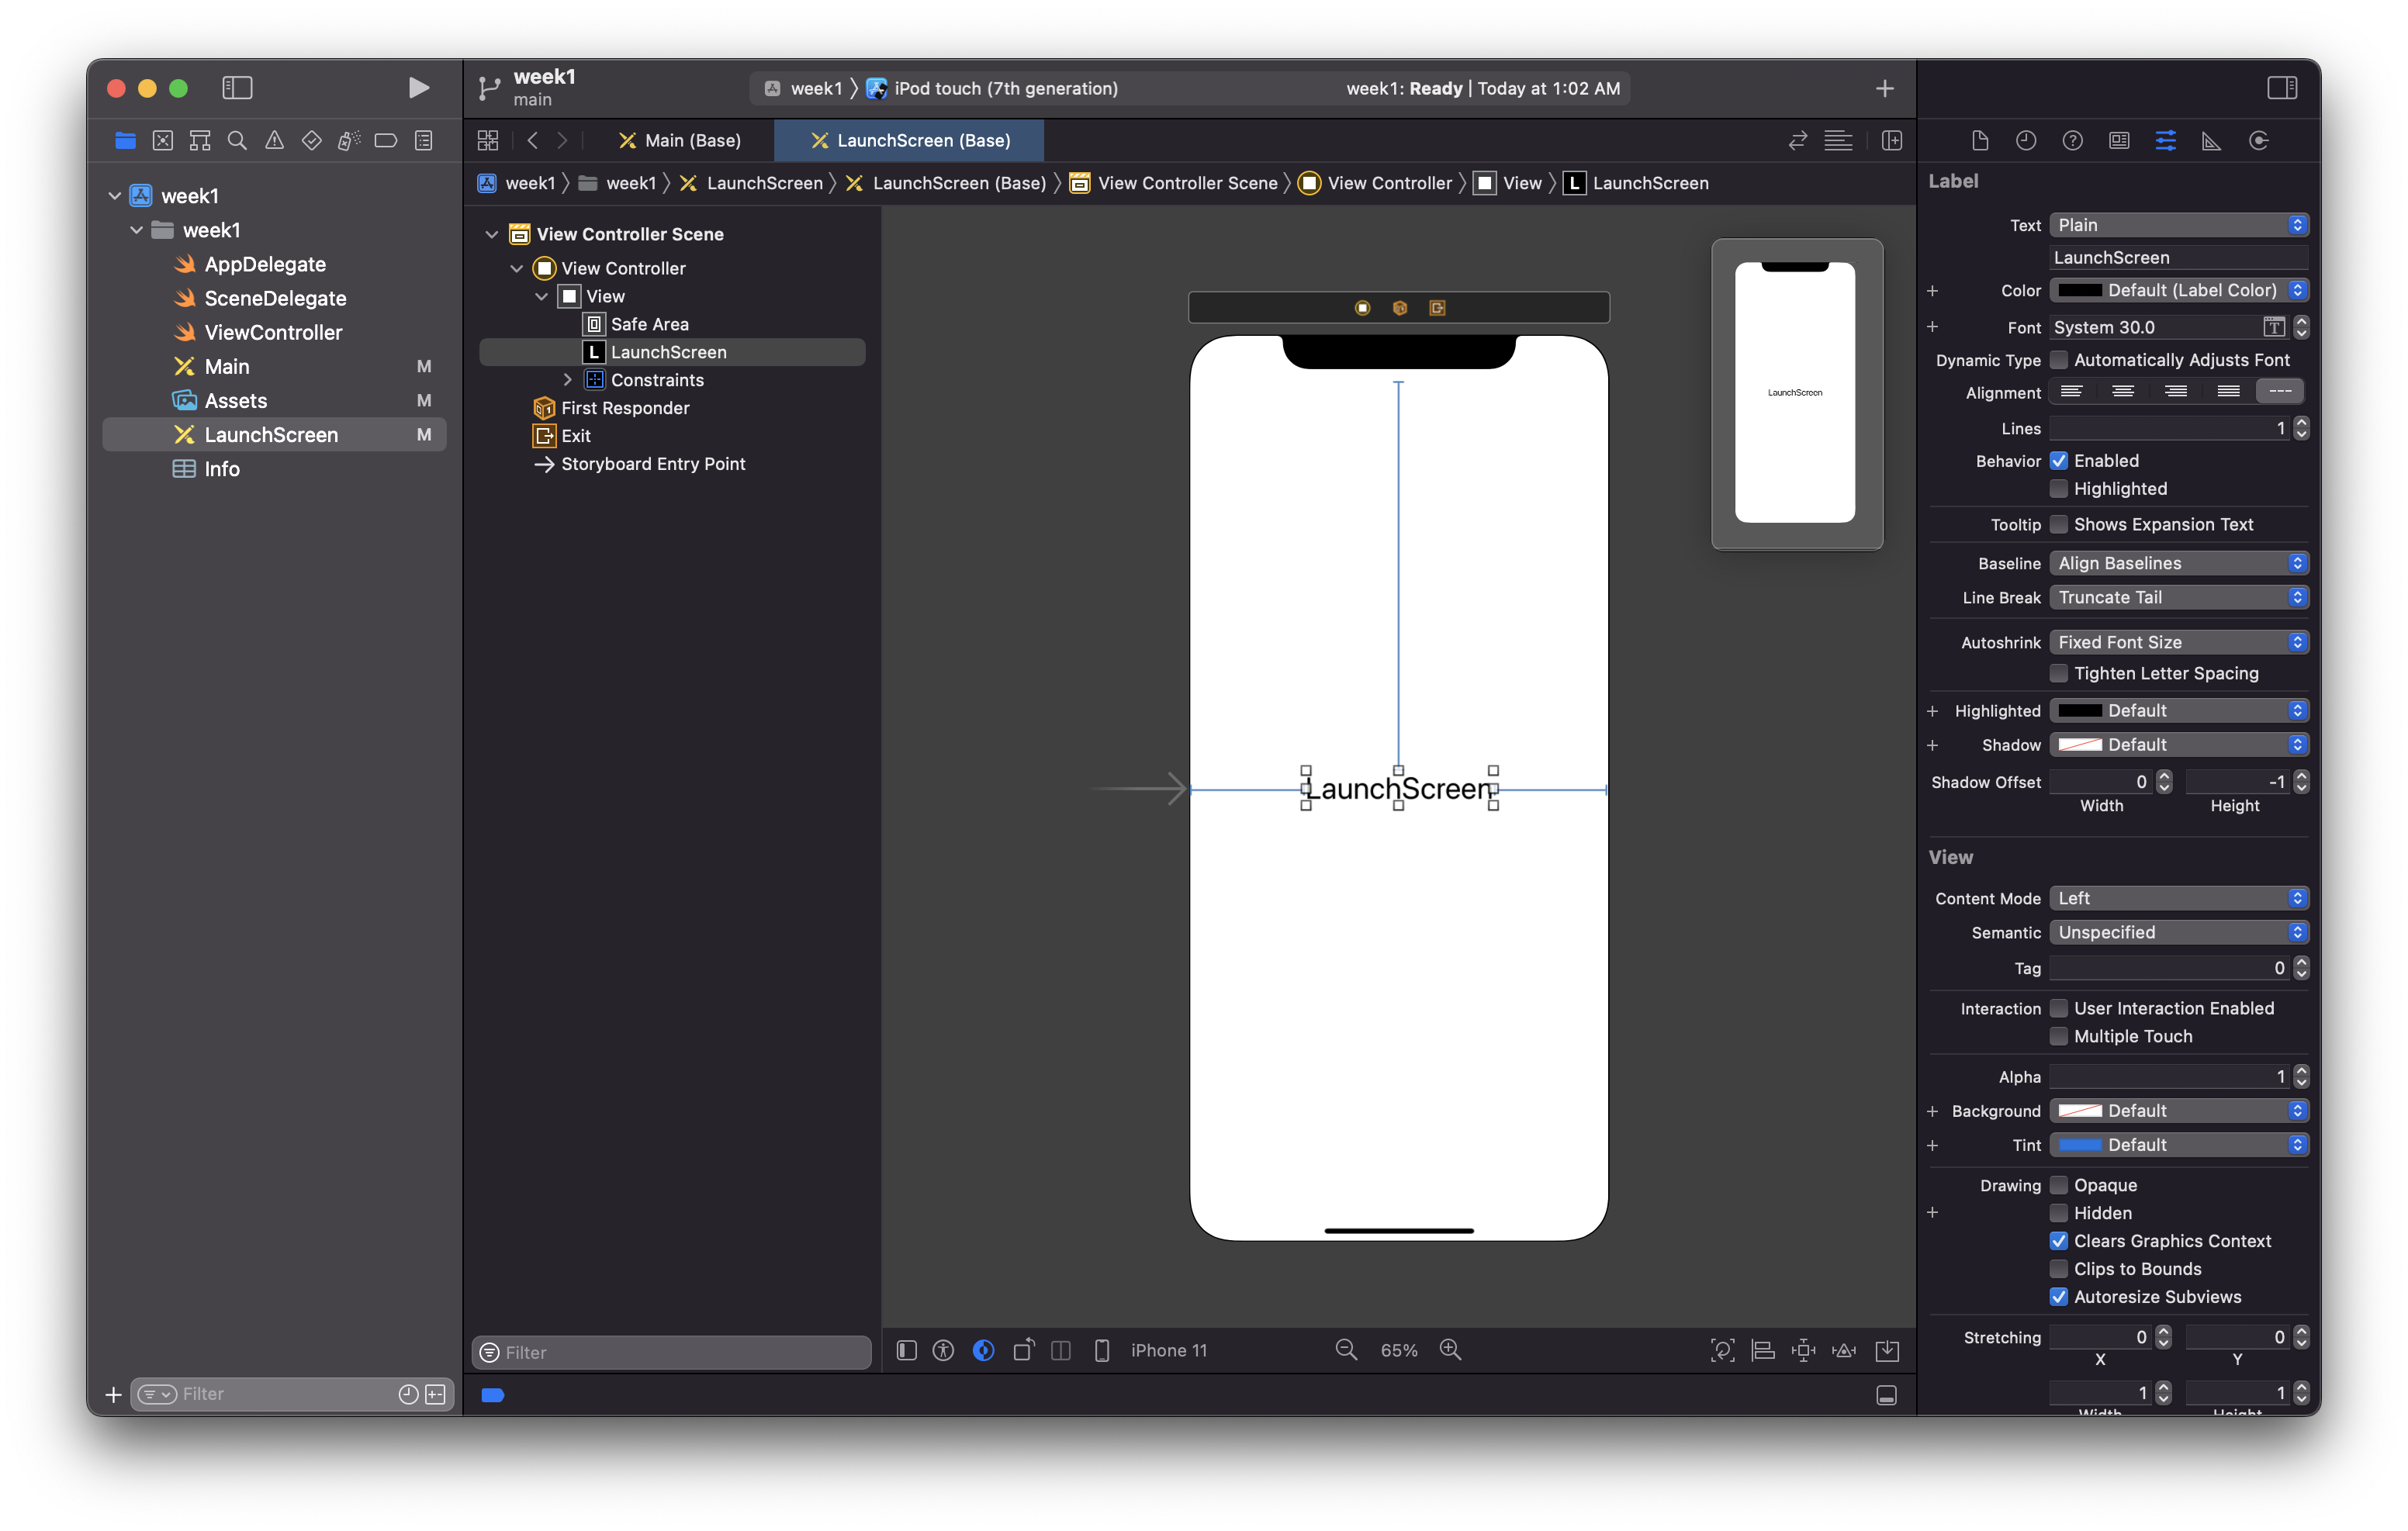The width and height of the screenshot is (2408, 1531).
Task: Click the Tint color swatch
Action: tap(2079, 1145)
